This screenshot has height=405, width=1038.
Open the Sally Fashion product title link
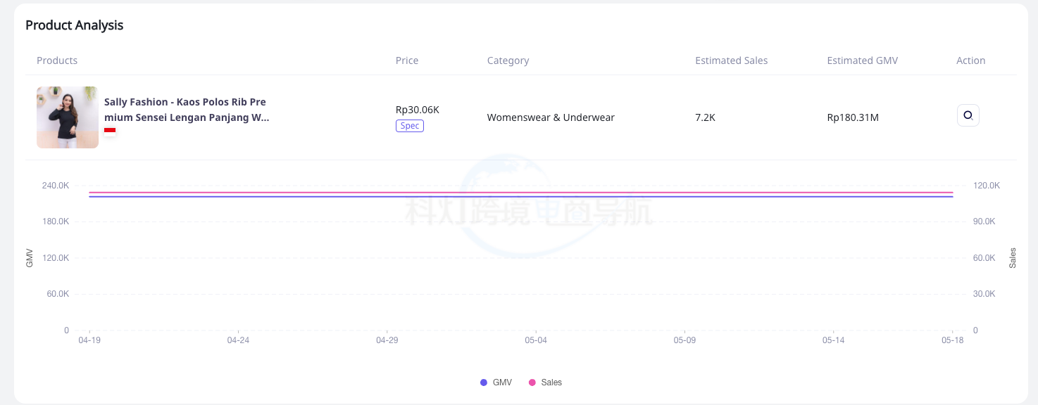coord(186,110)
